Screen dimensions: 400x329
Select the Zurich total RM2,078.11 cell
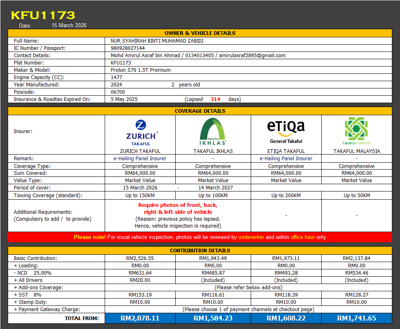point(140,318)
